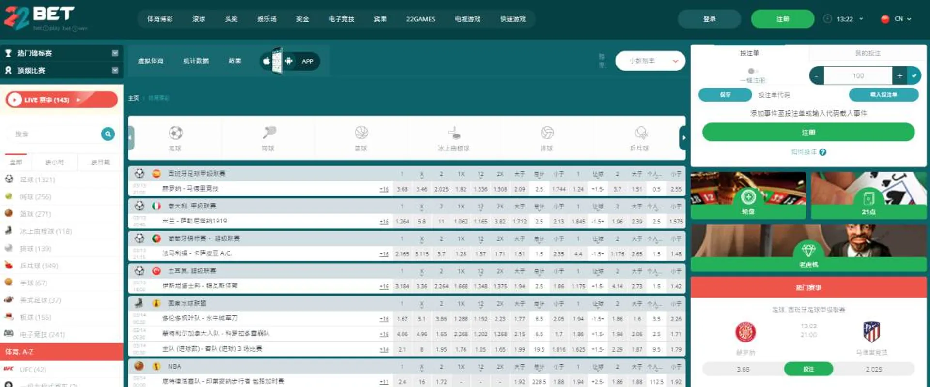Expand the 顶级比赛 panel arrow

point(115,70)
